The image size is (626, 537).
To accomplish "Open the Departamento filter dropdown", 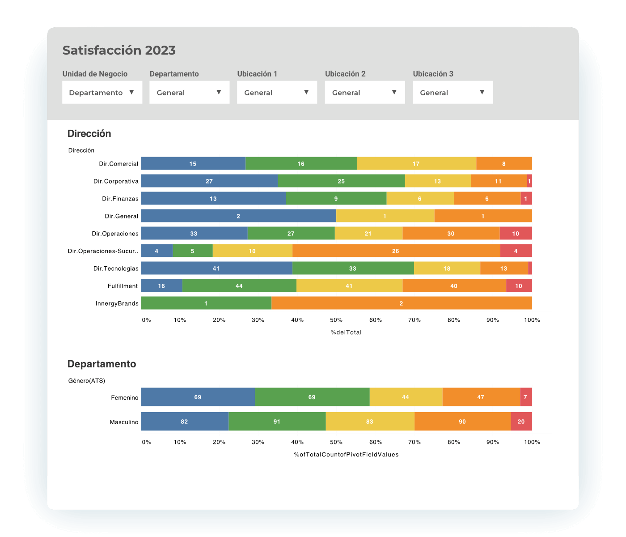I will pos(190,92).
